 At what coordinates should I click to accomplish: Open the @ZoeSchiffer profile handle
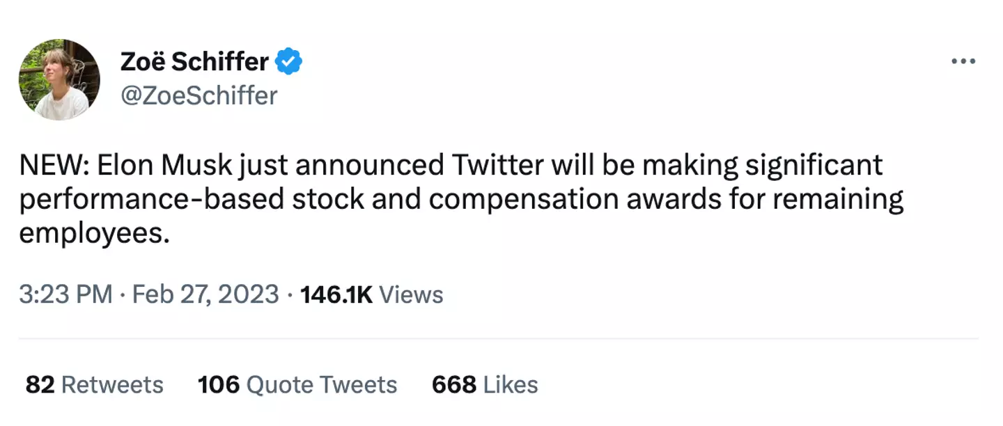coord(200,96)
